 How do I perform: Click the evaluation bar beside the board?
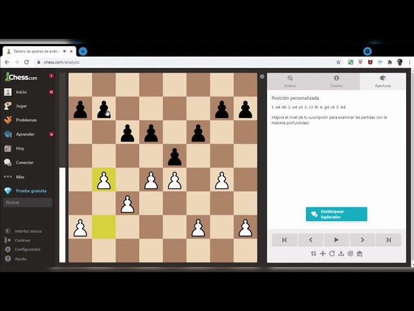(x=62, y=168)
